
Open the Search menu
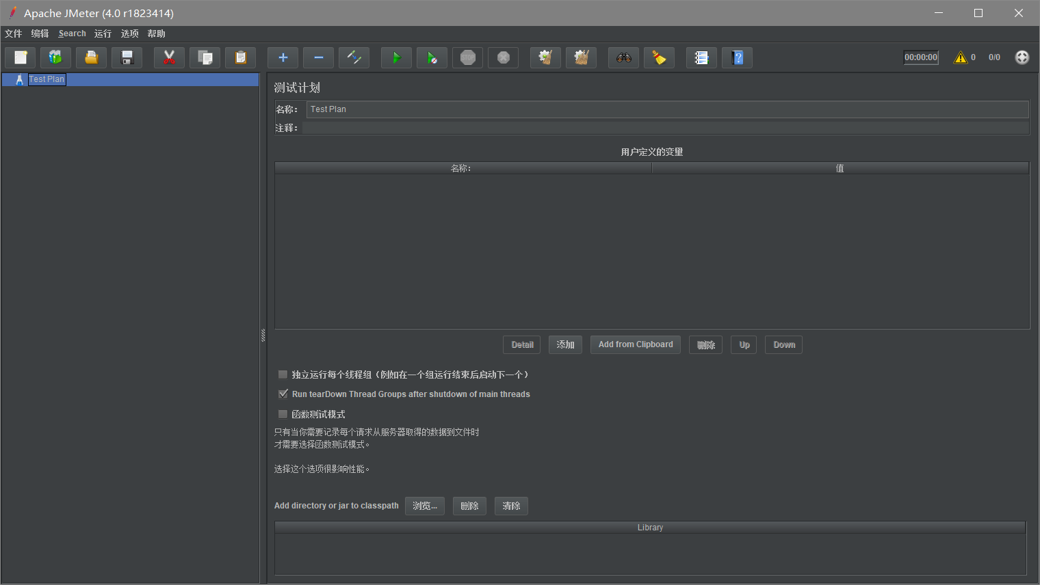[x=72, y=33]
